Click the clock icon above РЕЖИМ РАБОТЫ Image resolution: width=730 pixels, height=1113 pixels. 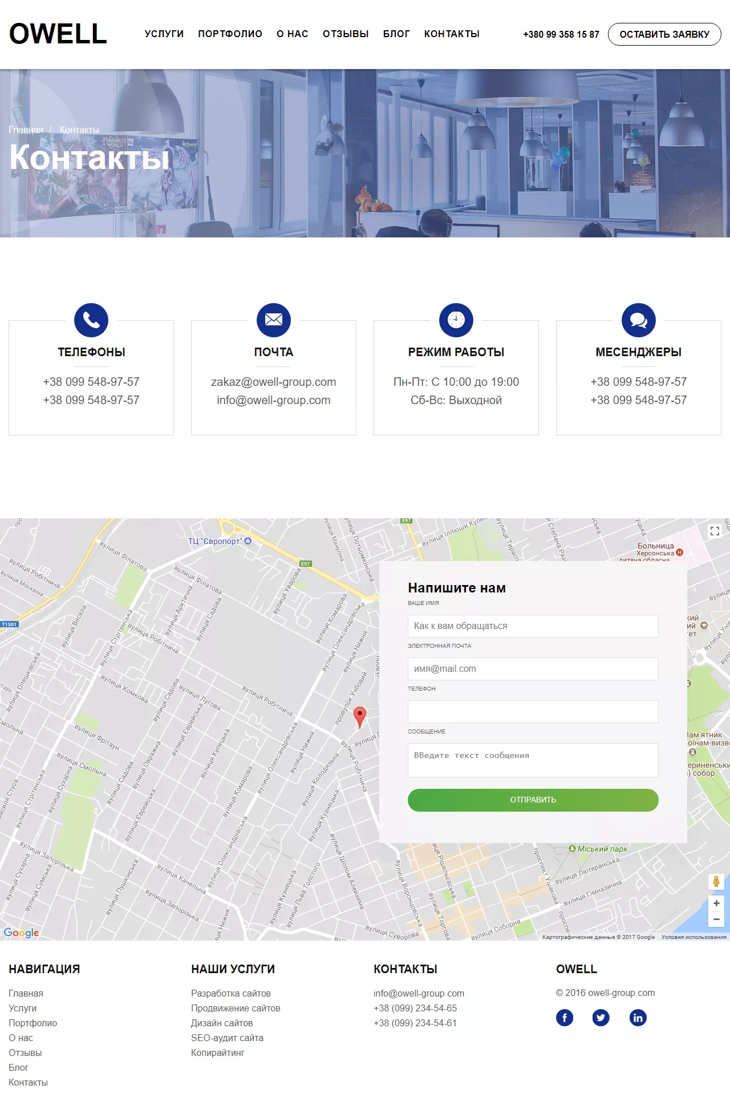(x=456, y=320)
